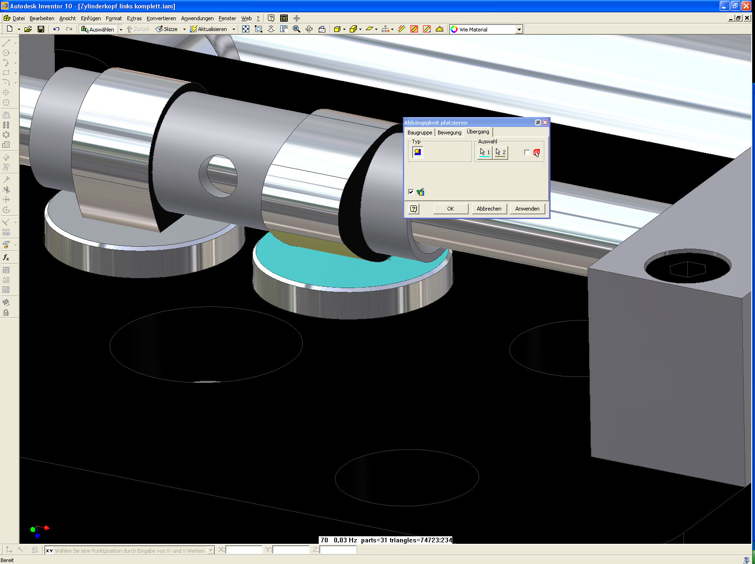Click the first selection button in Auswahl
The height and width of the screenshot is (564, 755).
click(485, 152)
